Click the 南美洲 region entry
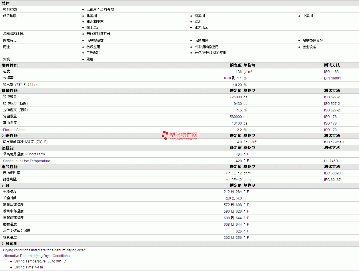359x271 pixels. click(200, 16)
